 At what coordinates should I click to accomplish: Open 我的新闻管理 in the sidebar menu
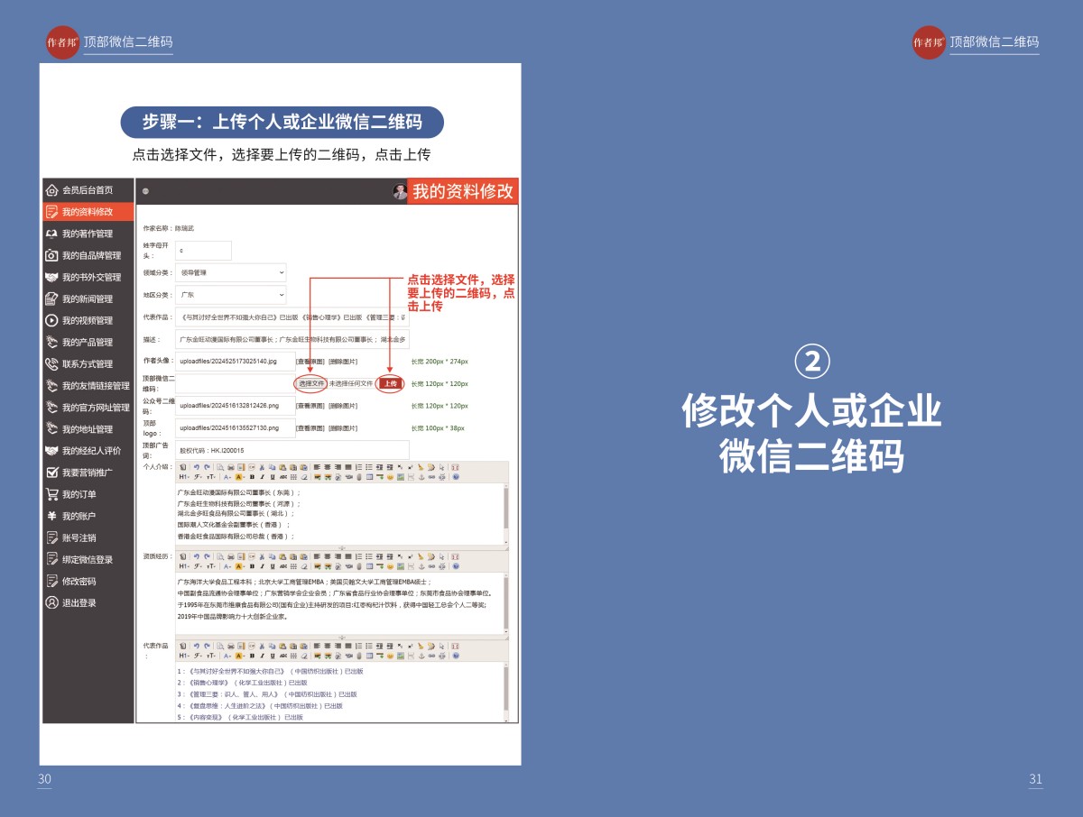pyautogui.click(x=87, y=299)
